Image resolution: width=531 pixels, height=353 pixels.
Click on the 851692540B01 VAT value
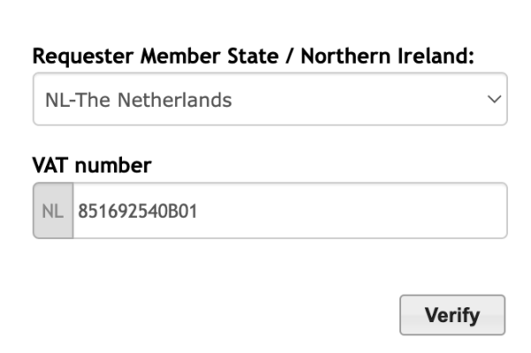click(x=137, y=211)
